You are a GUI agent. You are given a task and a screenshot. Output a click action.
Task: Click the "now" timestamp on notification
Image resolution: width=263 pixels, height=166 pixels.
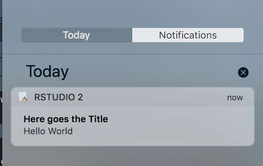coord(235,98)
